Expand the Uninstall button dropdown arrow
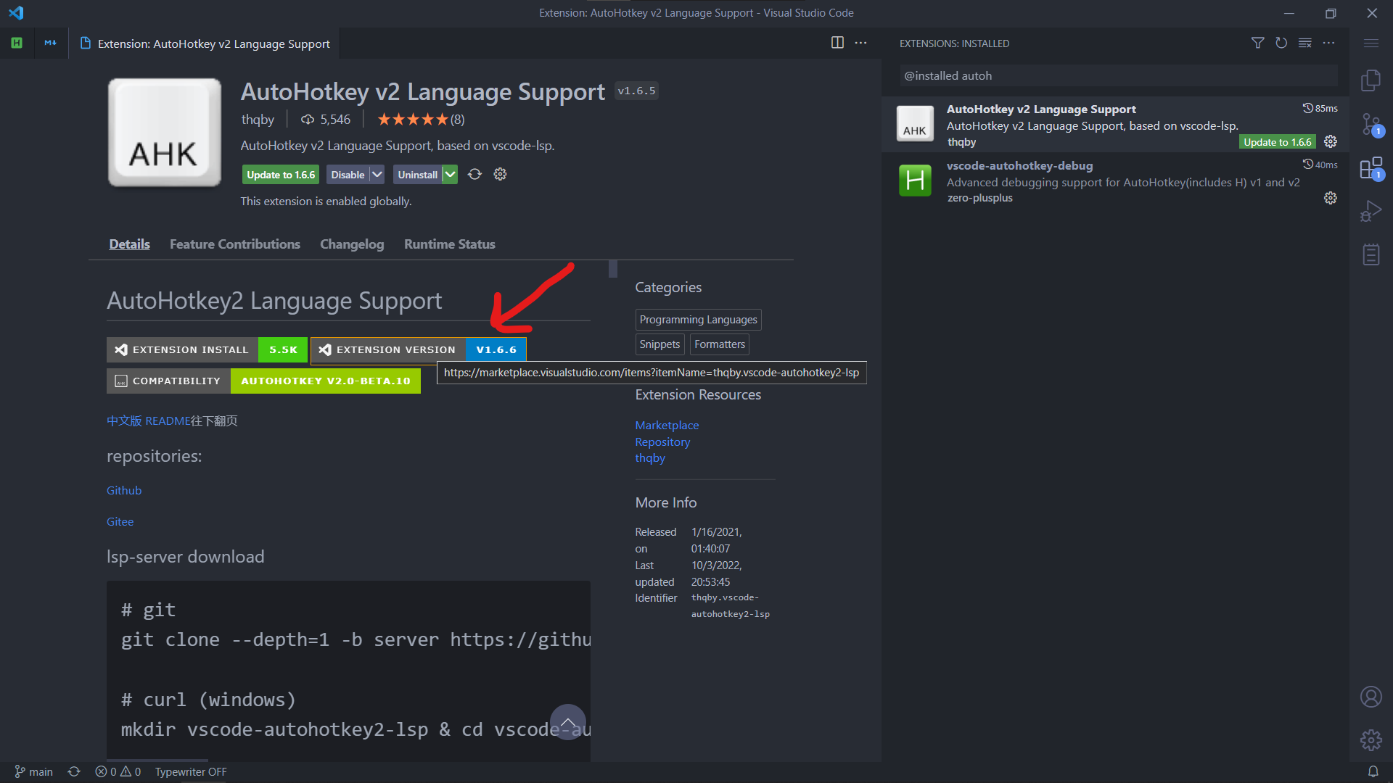Image resolution: width=1393 pixels, height=783 pixels. click(x=451, y=174)
